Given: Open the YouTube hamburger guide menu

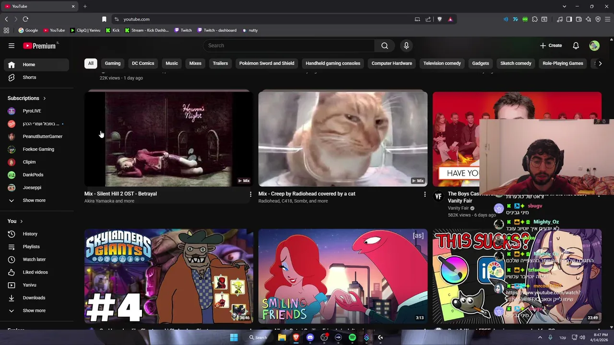Looking at the screenshot, I should 12,46.
